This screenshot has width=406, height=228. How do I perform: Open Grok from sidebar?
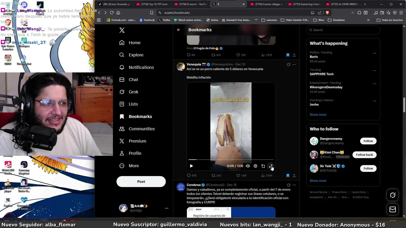pos(129,92)
